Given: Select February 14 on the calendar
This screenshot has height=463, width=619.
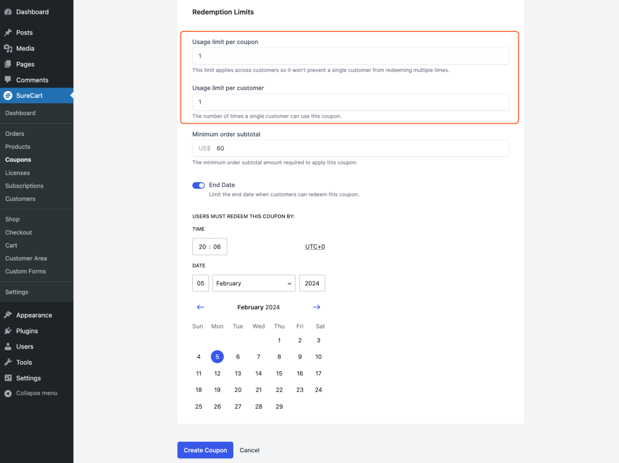Looking at the screenshot, I should (x=258, y=373).
